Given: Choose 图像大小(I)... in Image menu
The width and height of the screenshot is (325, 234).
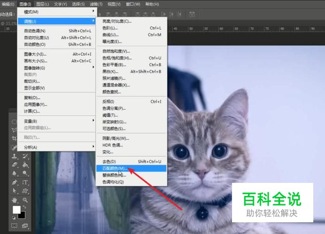Looking at the screenshot, I should point(56,54).
